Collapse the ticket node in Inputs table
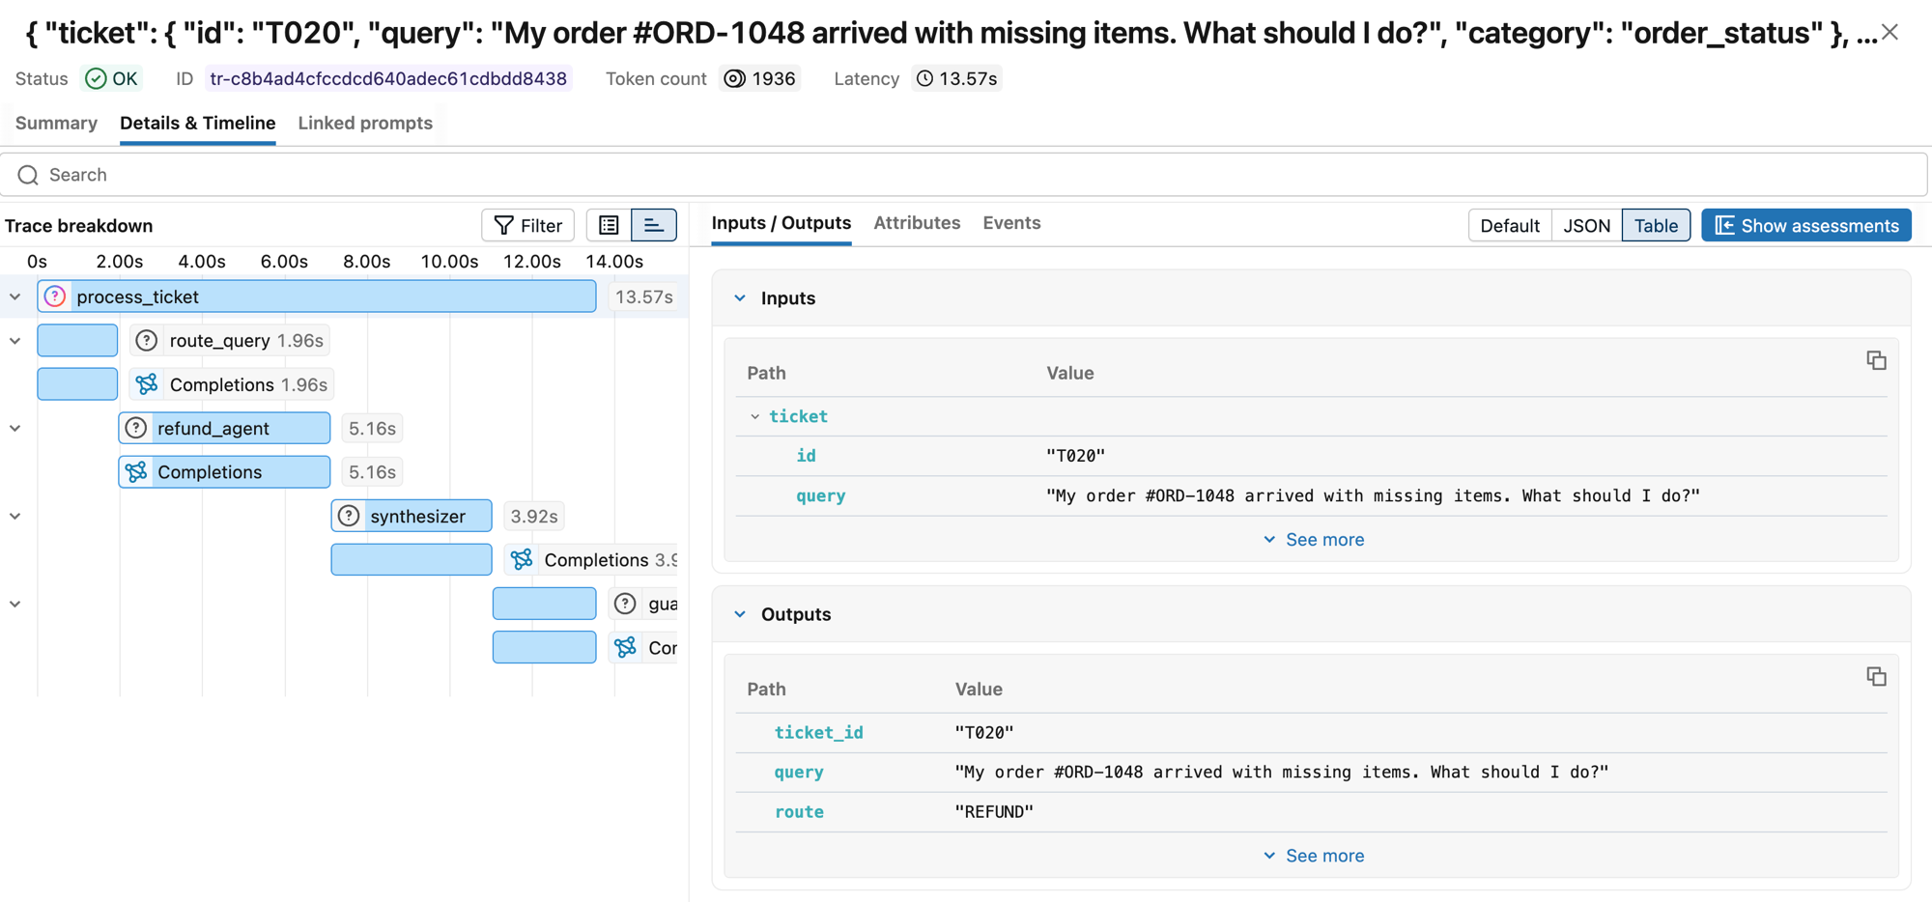This screenshot has height=902, width=1932. (756, 416)
